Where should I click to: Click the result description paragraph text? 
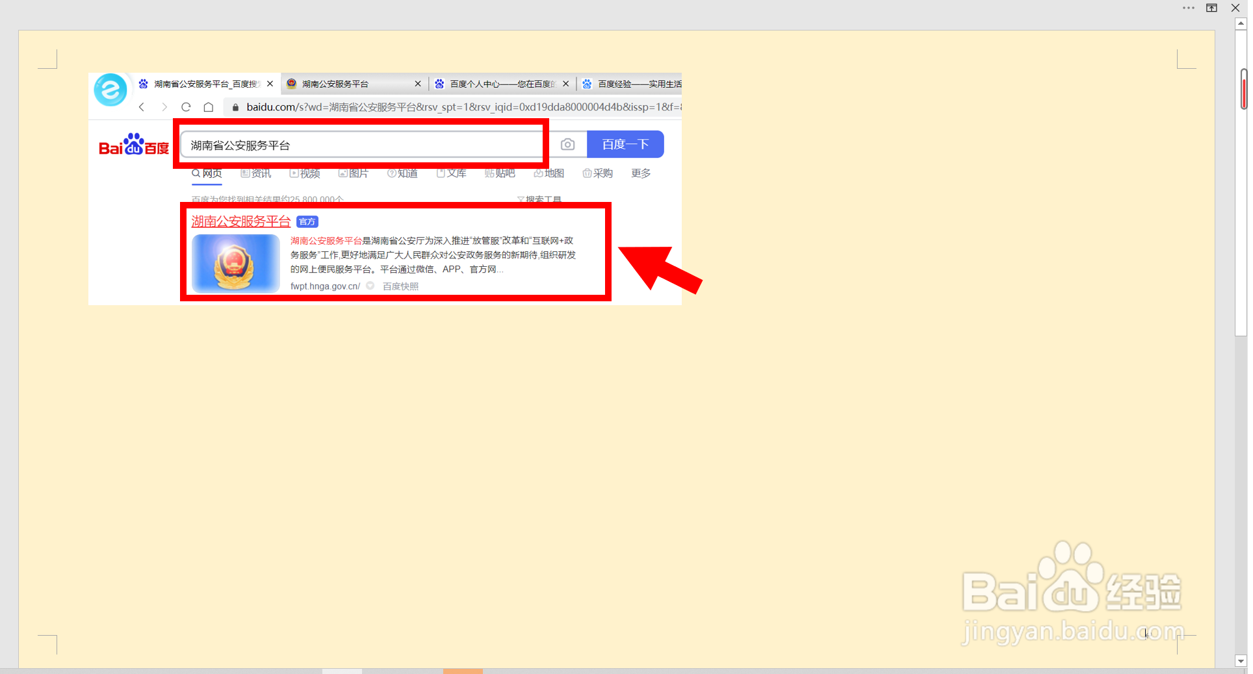pyautogui.click(x=433, y=255)
